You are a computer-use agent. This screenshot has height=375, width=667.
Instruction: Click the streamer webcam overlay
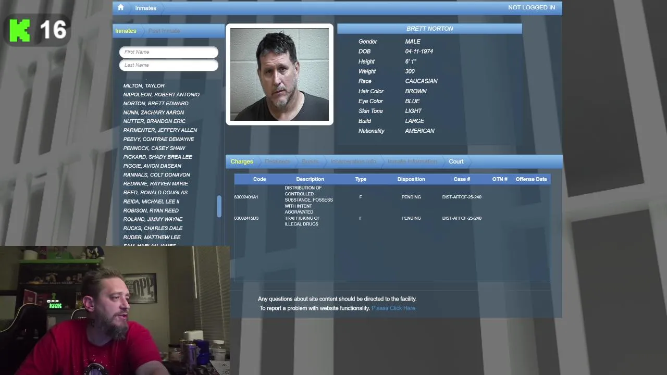[x=115, y=310]
